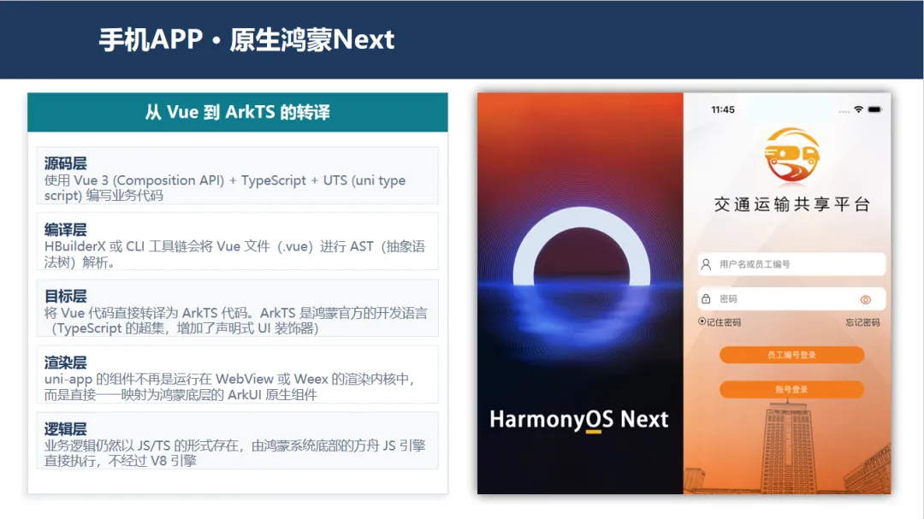Click the slide title 手机APP·原生鸿蒙Next
The width and height of the screenshot is (924, 519).
pyautogui.click(x=246, y=39)
